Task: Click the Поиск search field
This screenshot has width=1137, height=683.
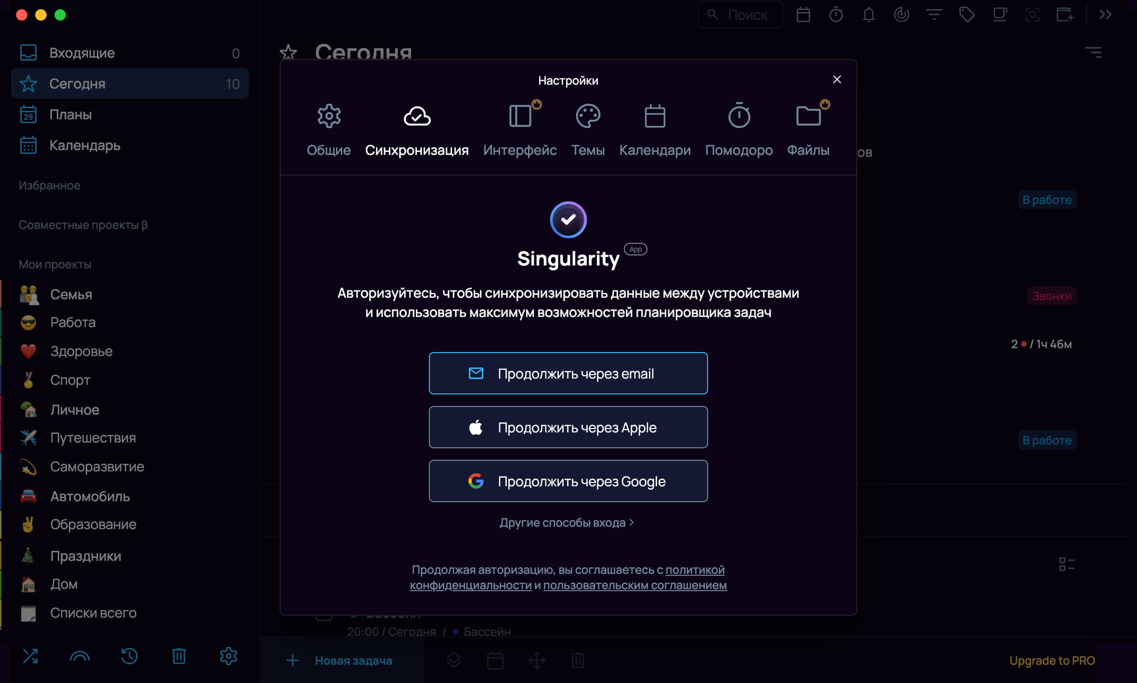Action: point(740,15)
